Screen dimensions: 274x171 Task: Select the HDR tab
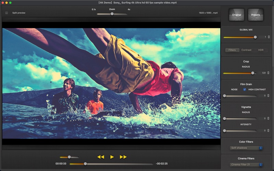261,50
